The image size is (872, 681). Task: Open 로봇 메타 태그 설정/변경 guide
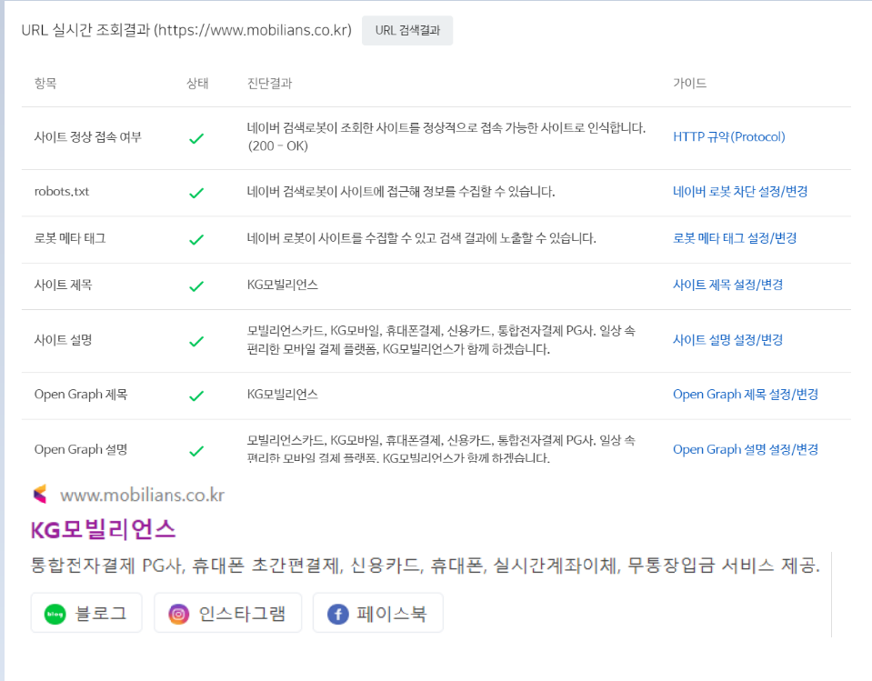coord(735,238)
